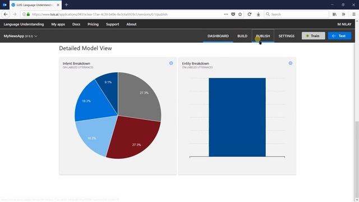
Task: Click Intent Breakdown info icon
Action: coord(171,63)
